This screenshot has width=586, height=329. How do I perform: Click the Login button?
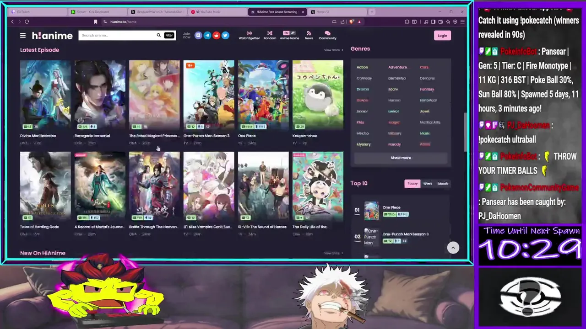click(x=442, y=36)
